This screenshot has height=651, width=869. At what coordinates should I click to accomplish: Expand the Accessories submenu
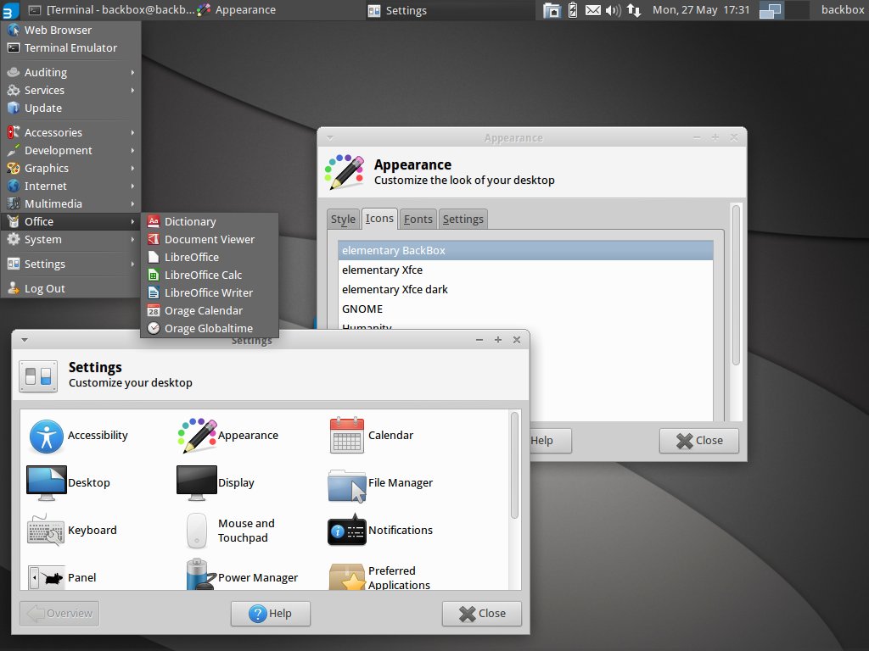[71, 132]
